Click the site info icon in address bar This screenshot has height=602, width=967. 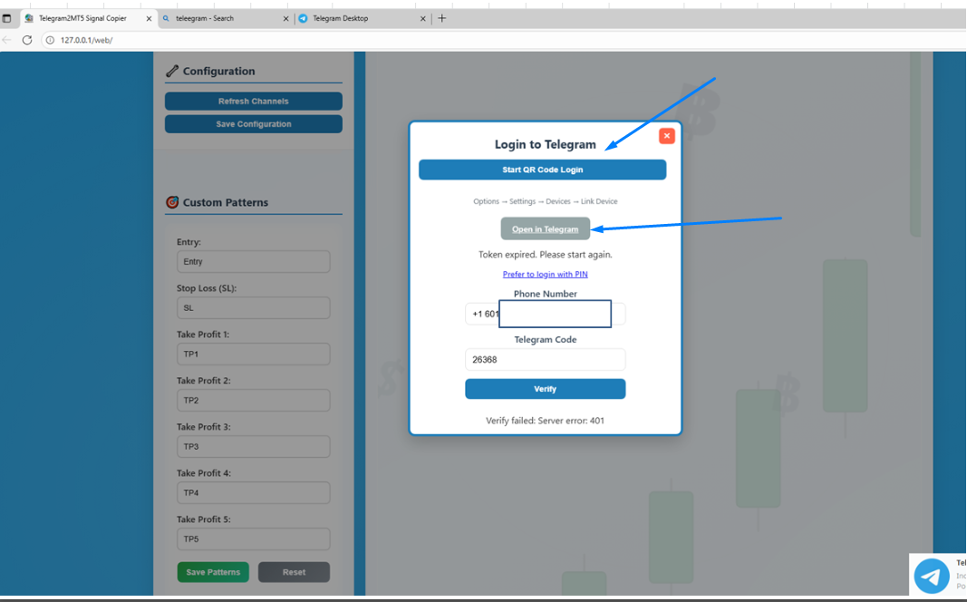point(50,40)
